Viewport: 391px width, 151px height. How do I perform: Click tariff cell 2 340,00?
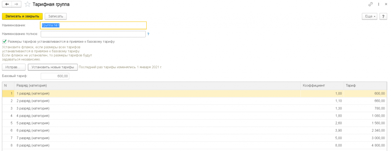click(365, 130)
